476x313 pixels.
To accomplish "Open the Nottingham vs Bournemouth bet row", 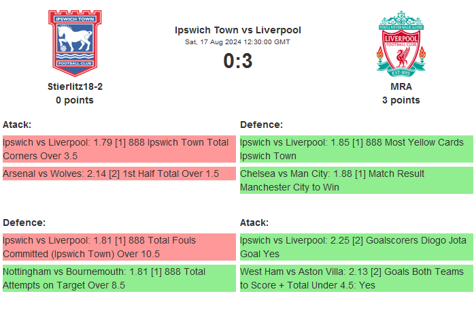I will tap(119, 278).
